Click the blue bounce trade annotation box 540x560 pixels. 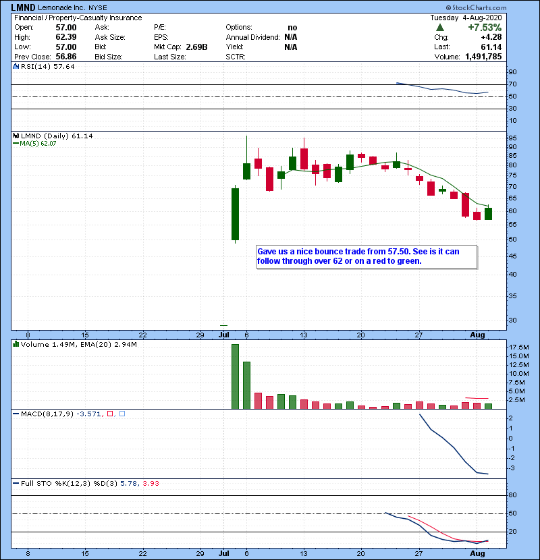(367, 256)
